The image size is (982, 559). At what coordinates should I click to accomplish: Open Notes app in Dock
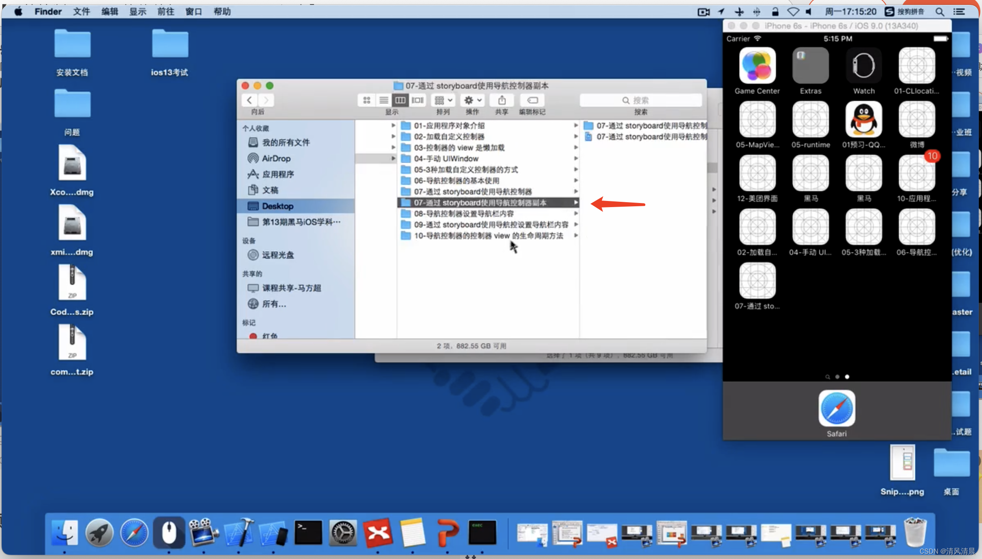(x=412, y=532)
